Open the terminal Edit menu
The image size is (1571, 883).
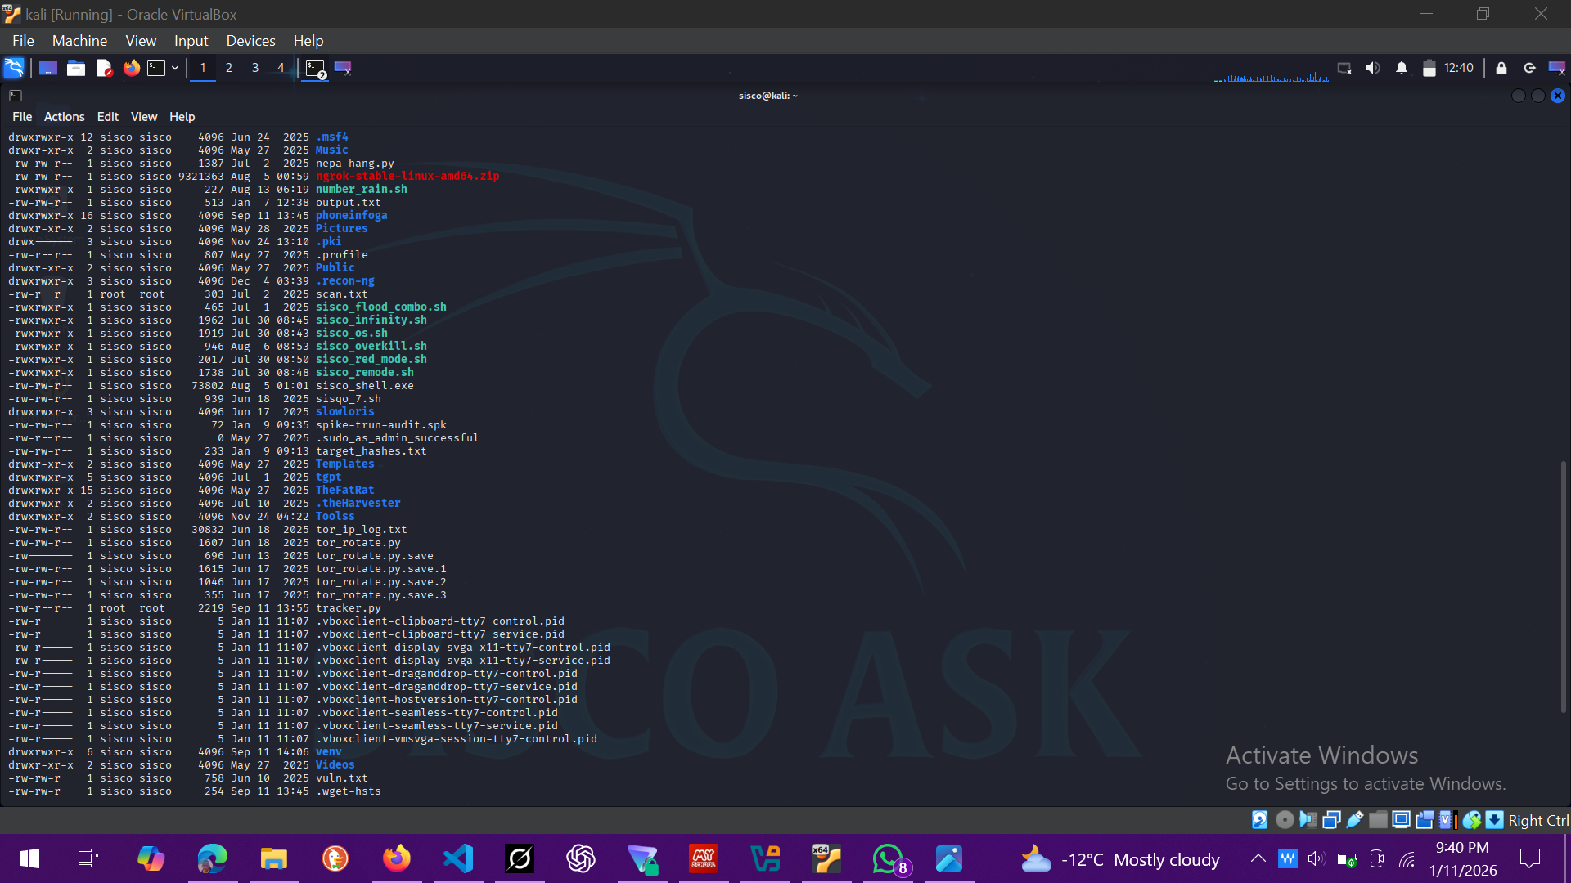coord(108,117)
